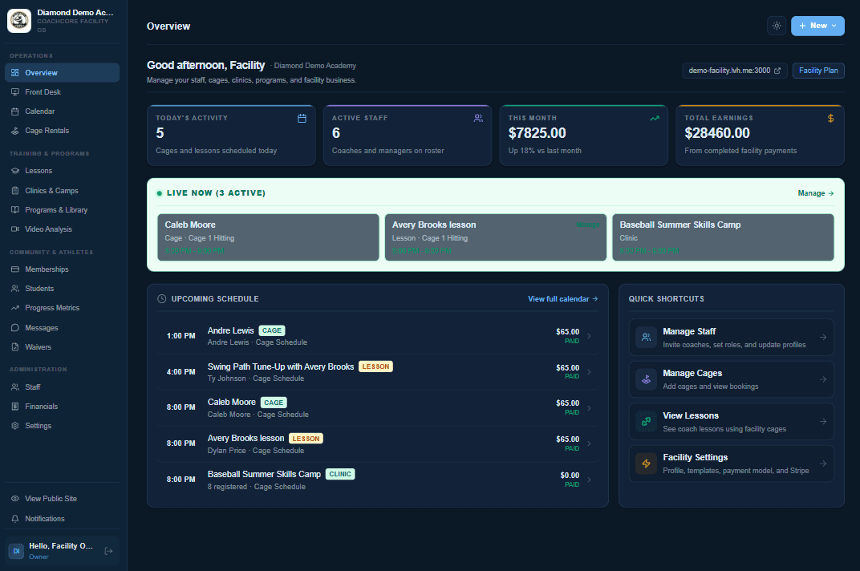Screen dimensions: 860x571
Task: Click CLINIC tag next to Baseball Summer Skills Camp
Action: click(340, 474)
